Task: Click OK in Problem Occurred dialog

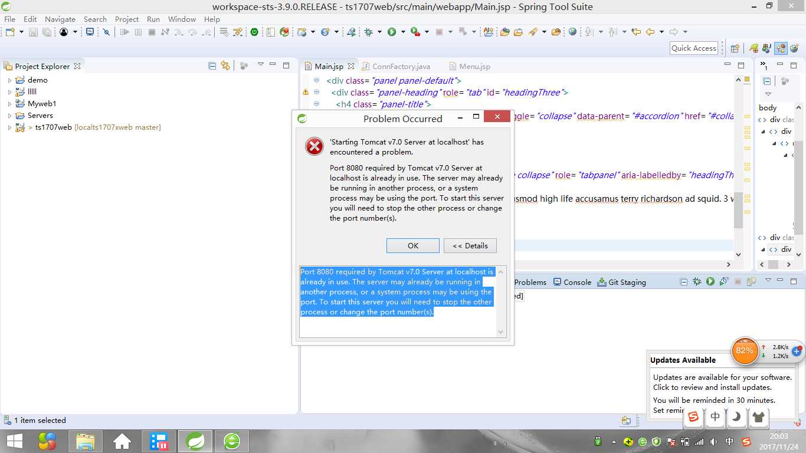Action: tap(413, 245)
